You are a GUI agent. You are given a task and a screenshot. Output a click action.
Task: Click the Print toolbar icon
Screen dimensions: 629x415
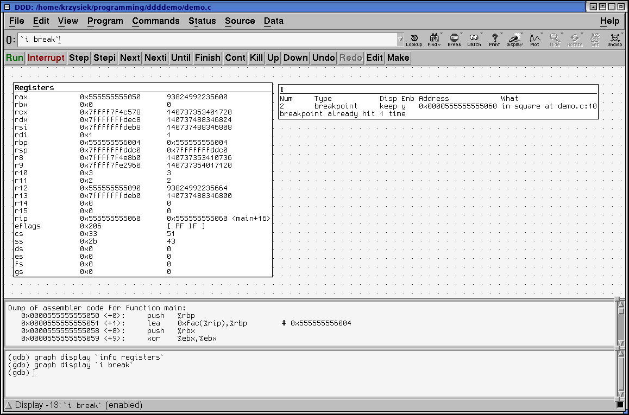pos(494,40)
